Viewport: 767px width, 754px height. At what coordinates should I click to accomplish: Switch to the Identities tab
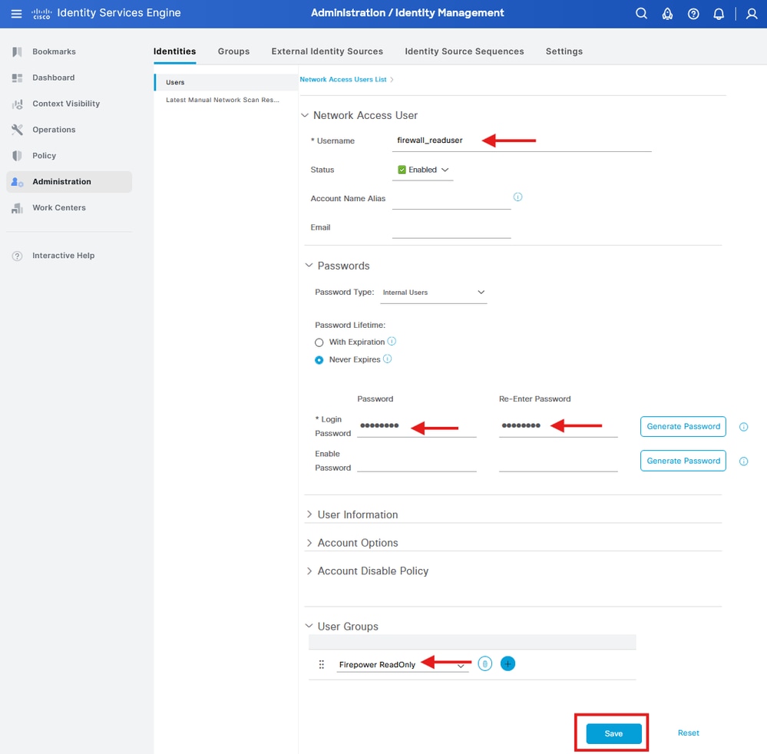coord(174,51)
